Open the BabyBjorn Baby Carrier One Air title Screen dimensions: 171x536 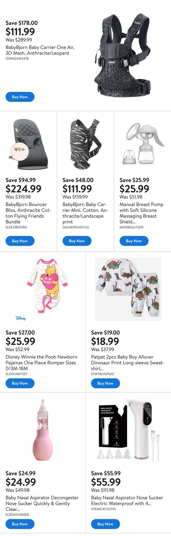pyautogui.click(x=40, y=50)
